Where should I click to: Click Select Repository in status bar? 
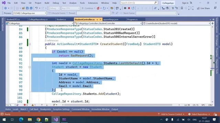click(x=199, y=114)
